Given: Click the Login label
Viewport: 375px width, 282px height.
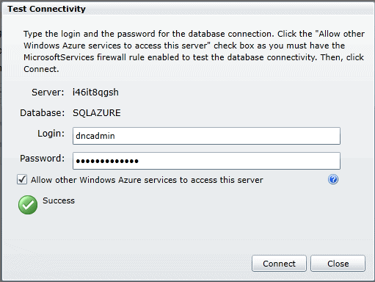Looking at the screenshot, I should click(x=51, y=134).
